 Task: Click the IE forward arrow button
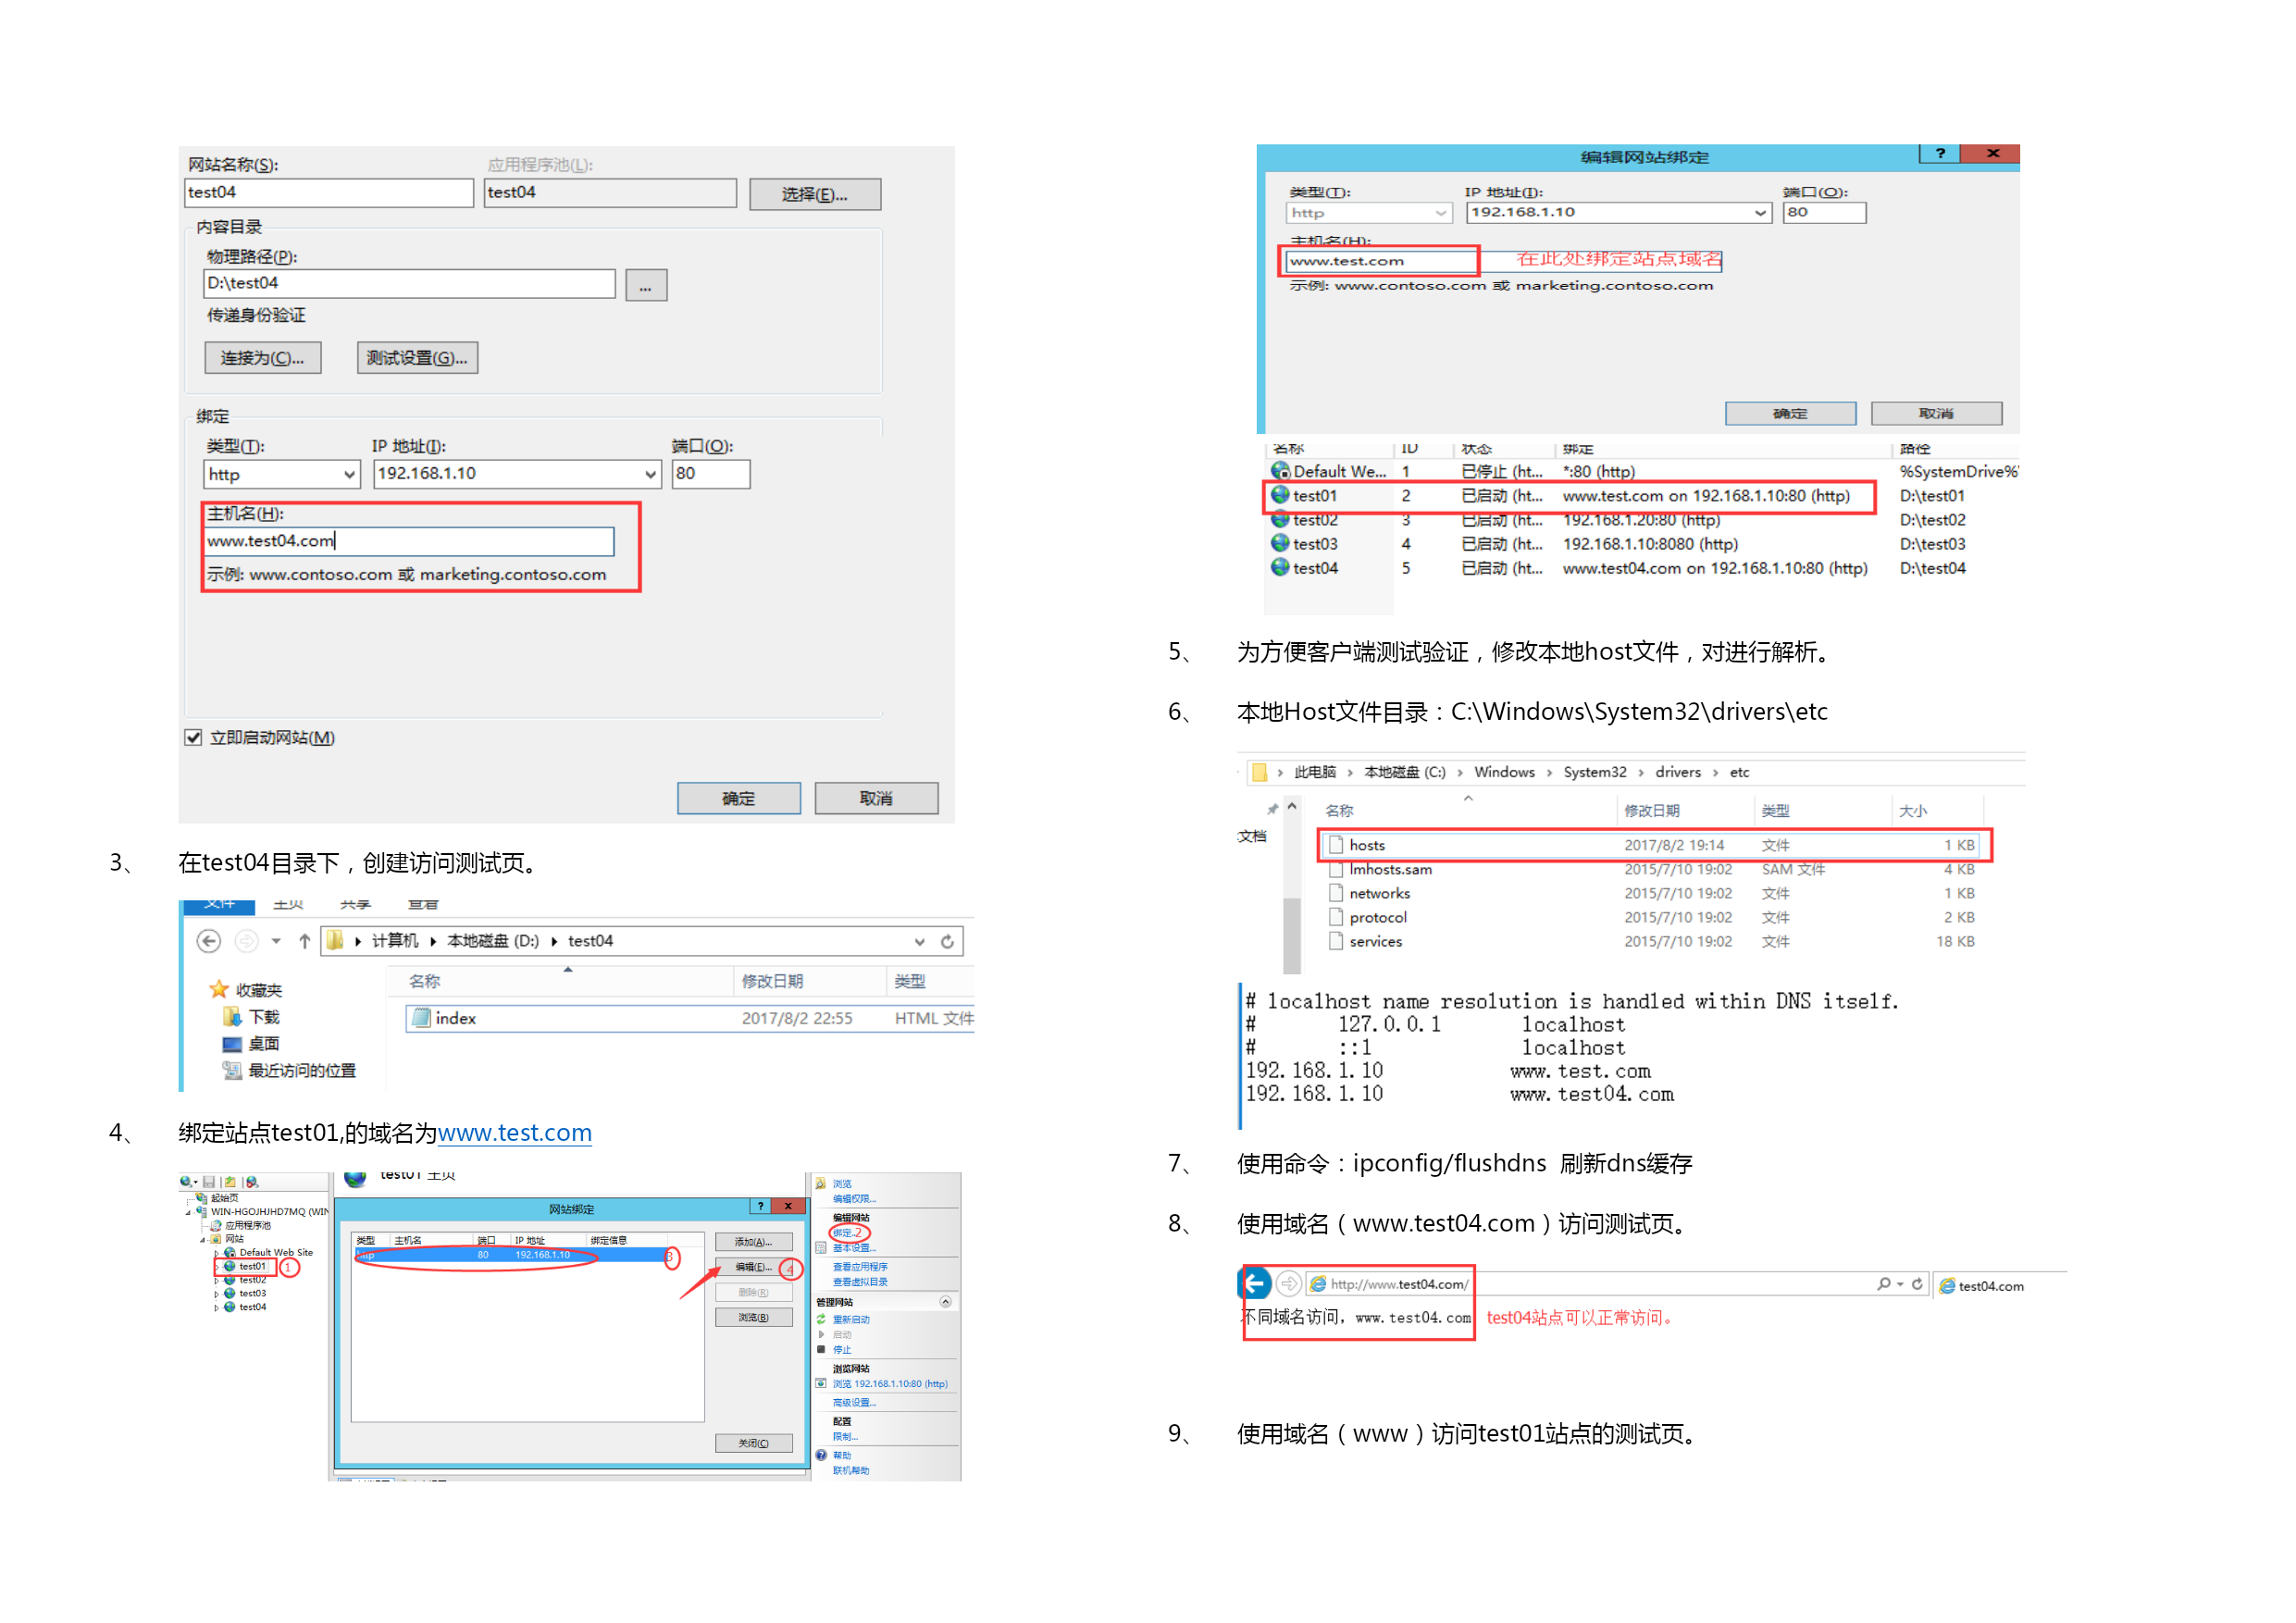pyautogui.click(x=1289, y=1283)
